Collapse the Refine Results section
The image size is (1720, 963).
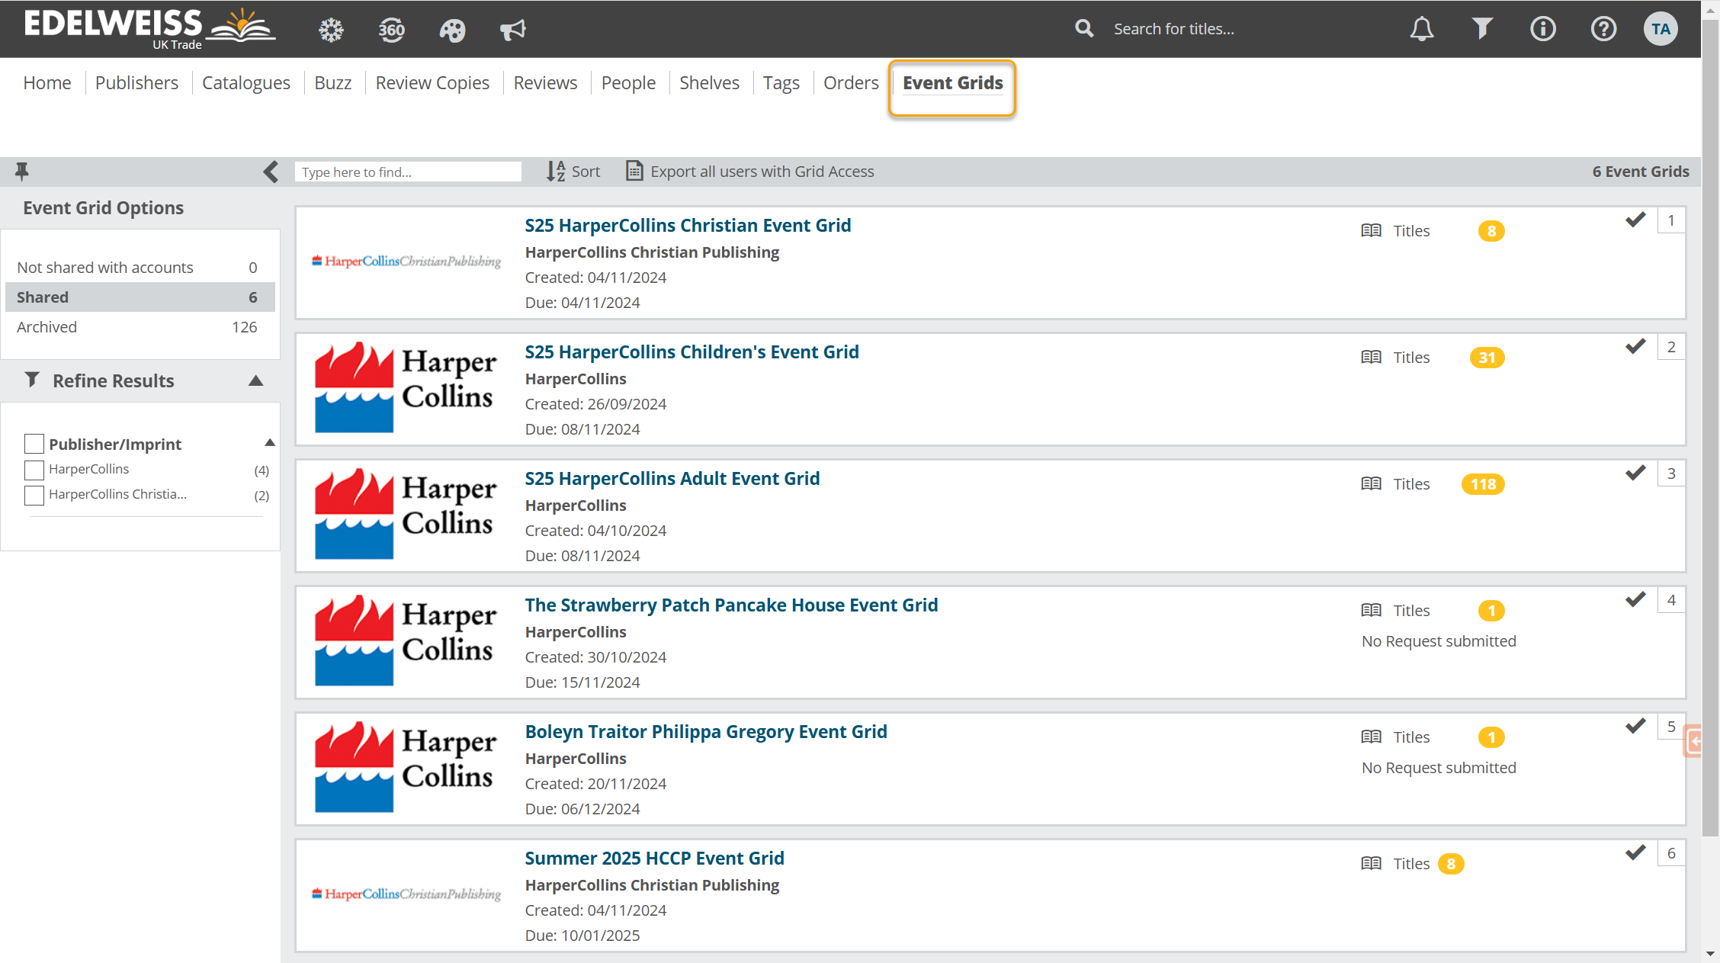(256, 380)
